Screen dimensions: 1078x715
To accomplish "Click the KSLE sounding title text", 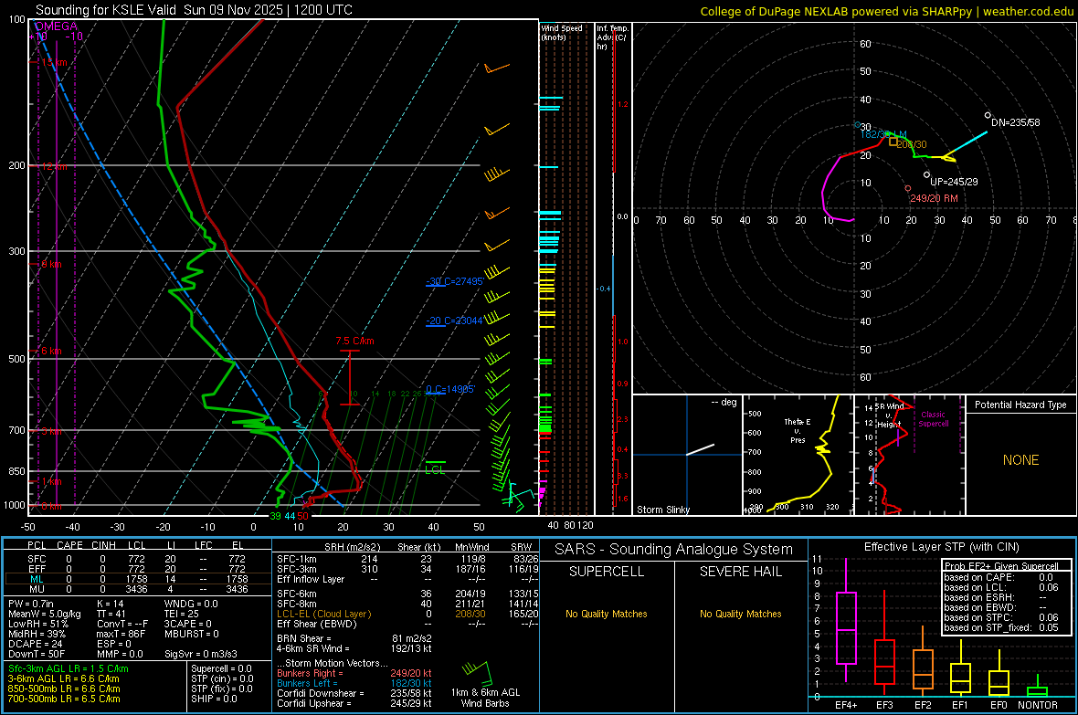I will [x=194, y=10].
